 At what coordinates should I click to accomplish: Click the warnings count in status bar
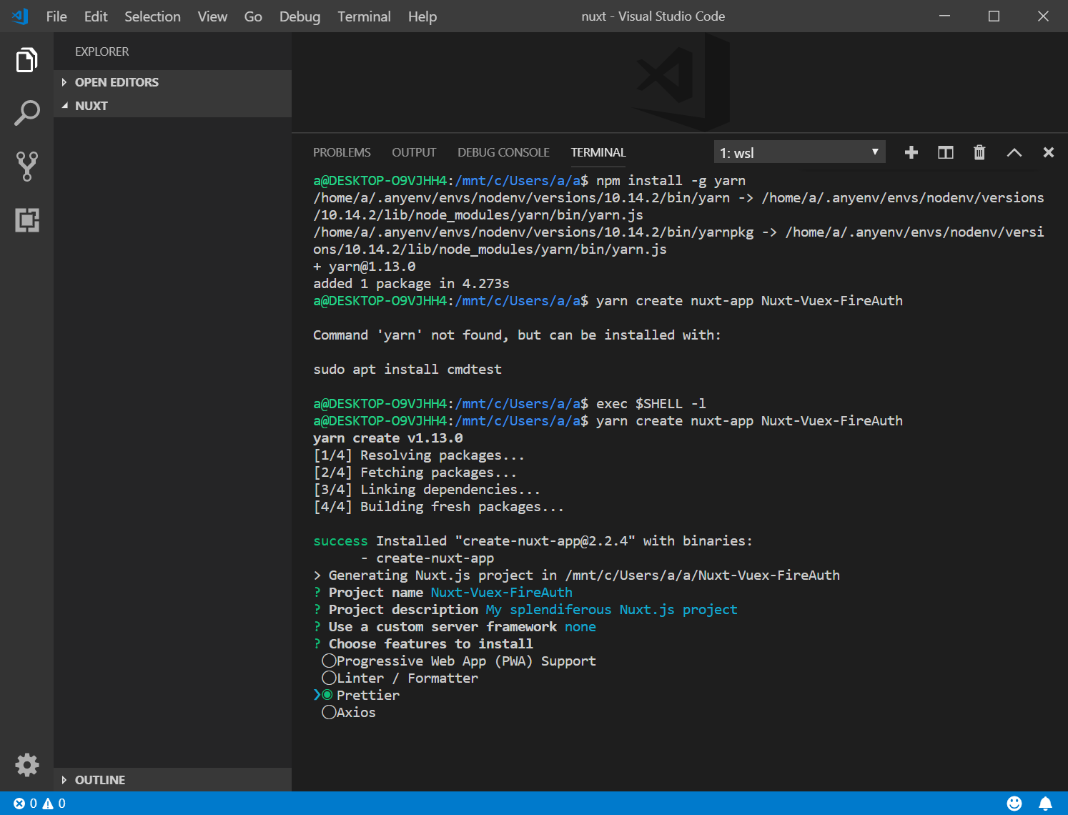(x=54, y=804)
